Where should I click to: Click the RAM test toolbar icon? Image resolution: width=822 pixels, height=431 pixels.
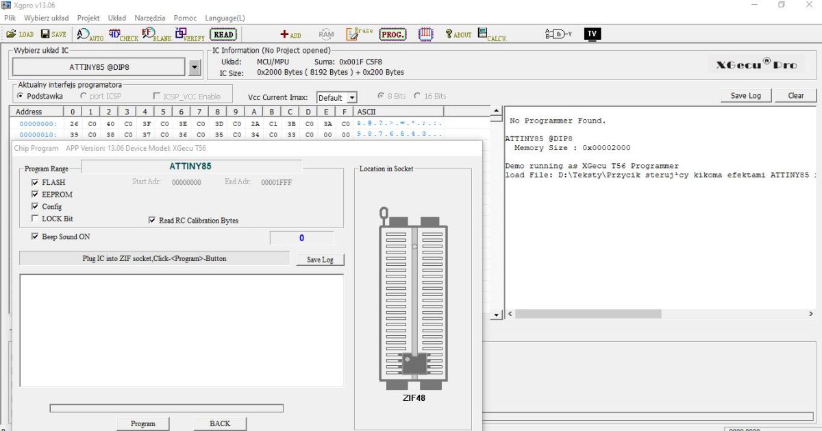326,34
